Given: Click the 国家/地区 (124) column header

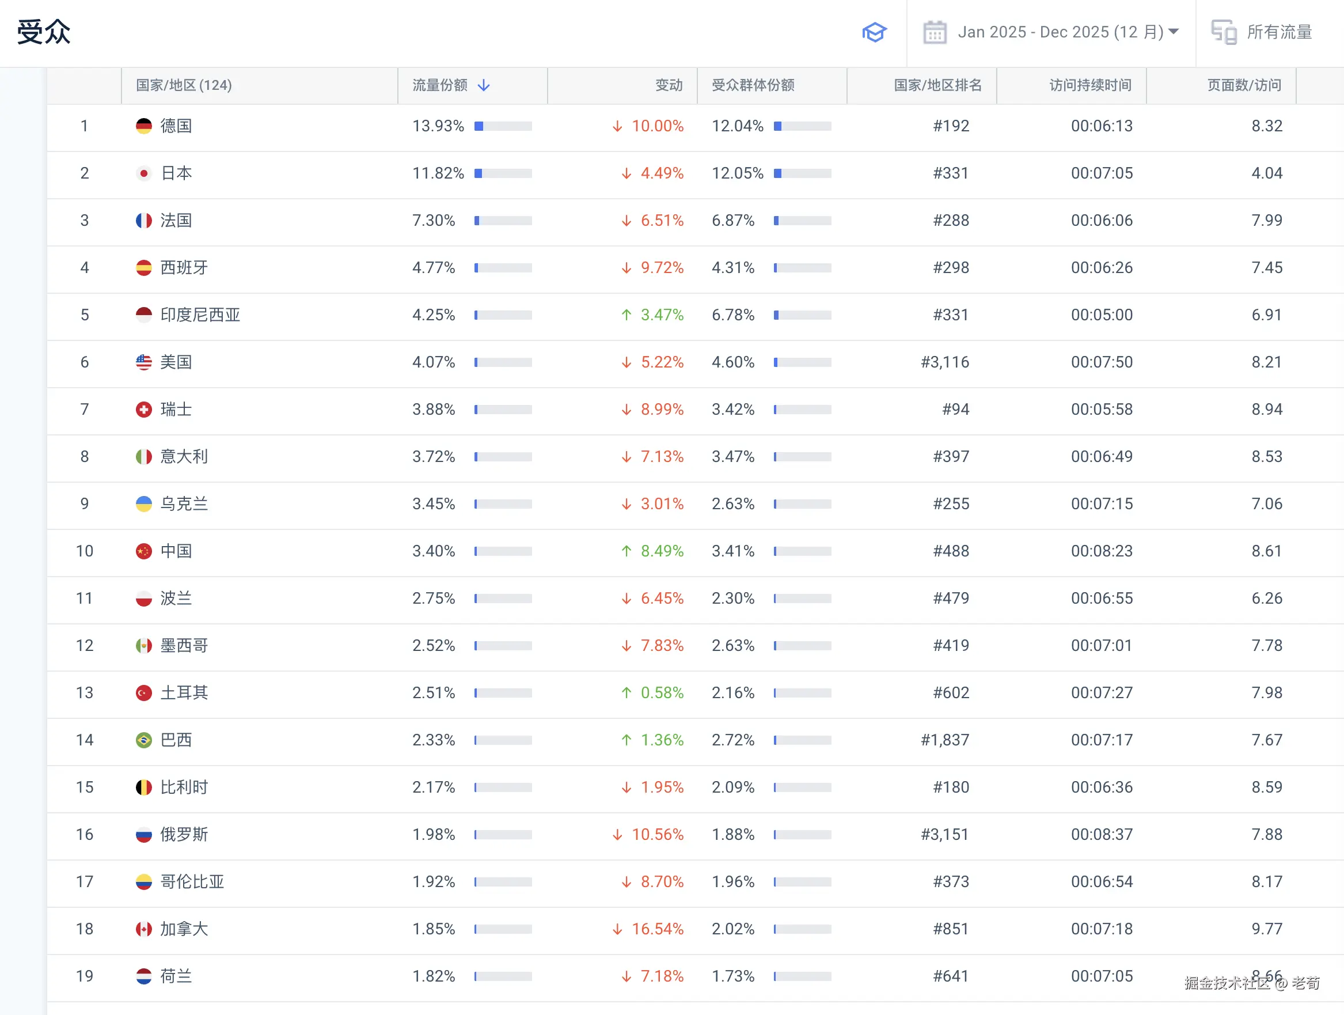Looking at the screenshot, I should (184, 85).
